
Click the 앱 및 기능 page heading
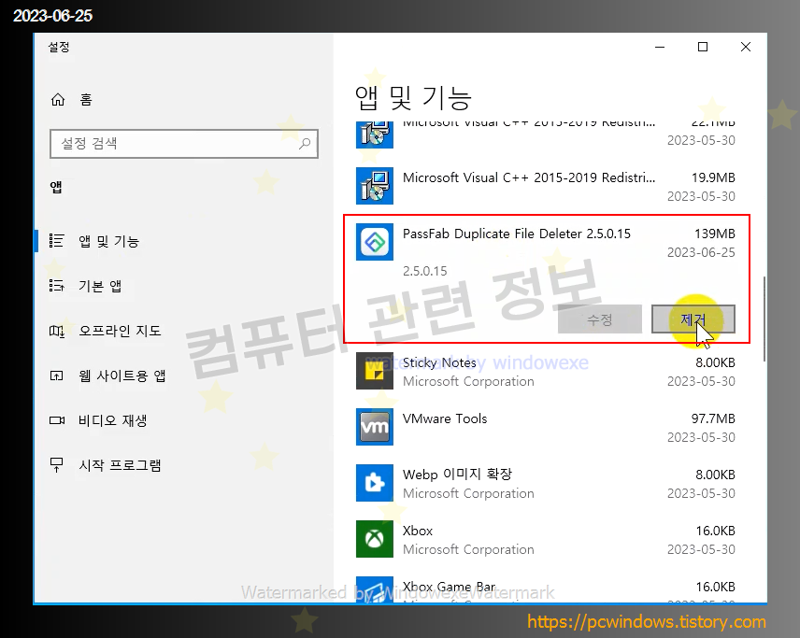(413, 97)
